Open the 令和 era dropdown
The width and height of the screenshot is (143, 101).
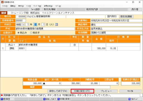point(20,24)
